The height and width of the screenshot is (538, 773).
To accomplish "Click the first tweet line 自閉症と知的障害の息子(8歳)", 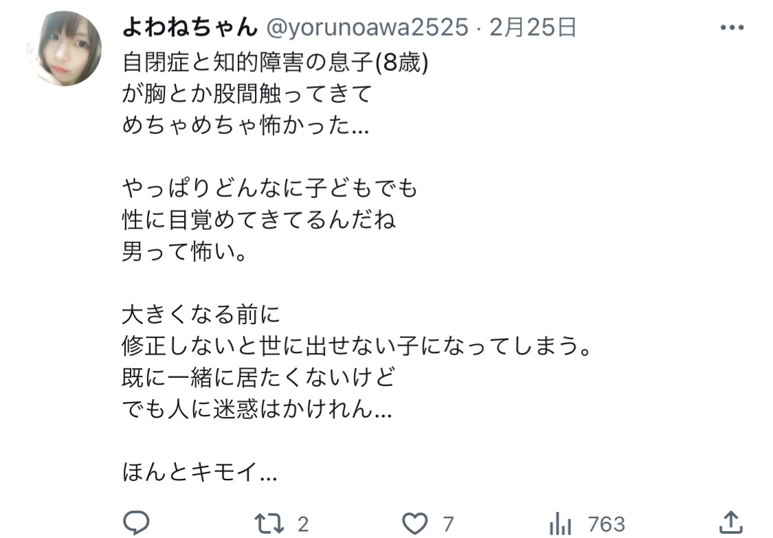I will (x=276, y=63).
